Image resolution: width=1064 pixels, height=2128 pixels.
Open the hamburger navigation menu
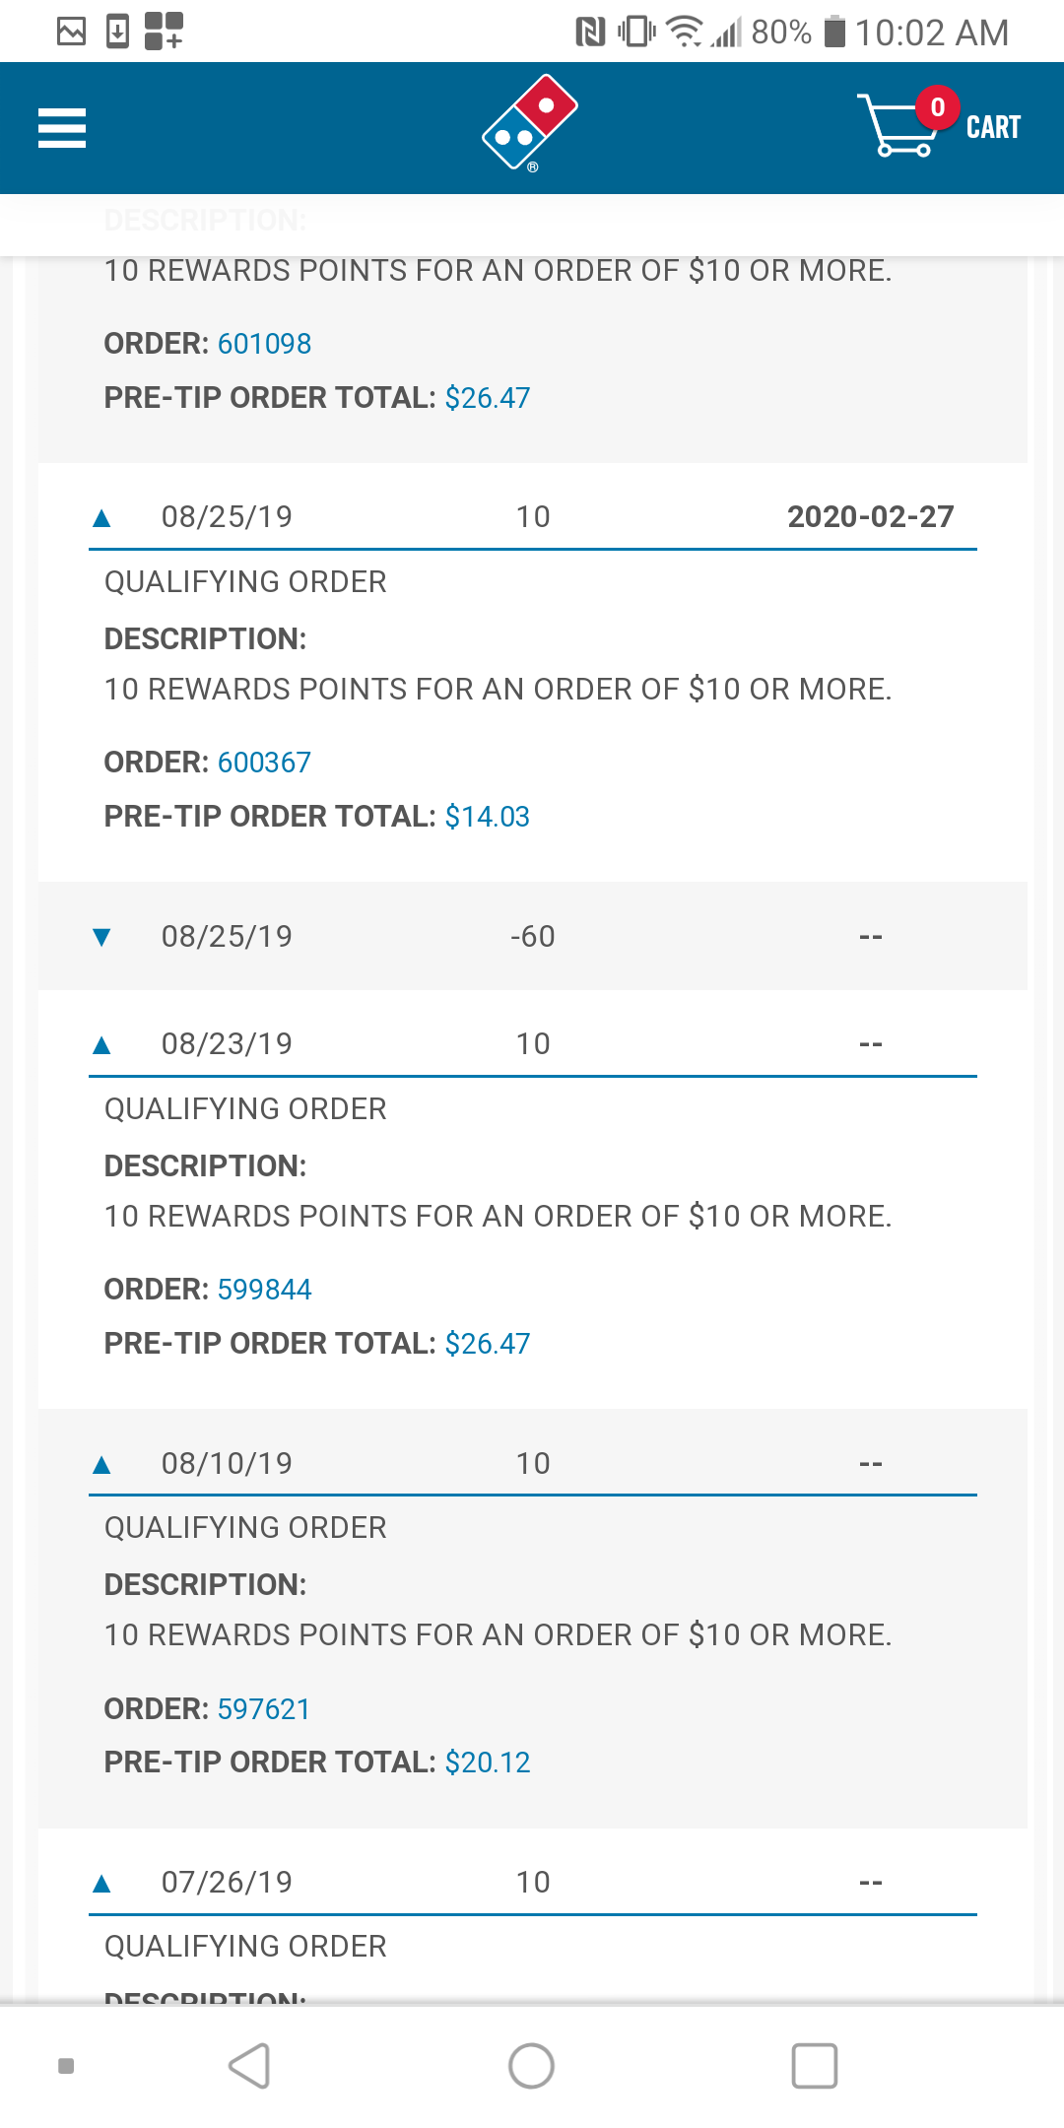click(x=60, y=128)
